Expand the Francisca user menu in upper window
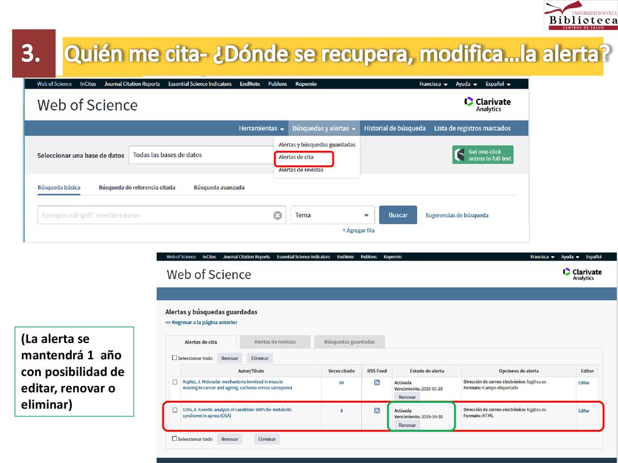This screenshot has height=463, width=618. (x=433, y=84)
